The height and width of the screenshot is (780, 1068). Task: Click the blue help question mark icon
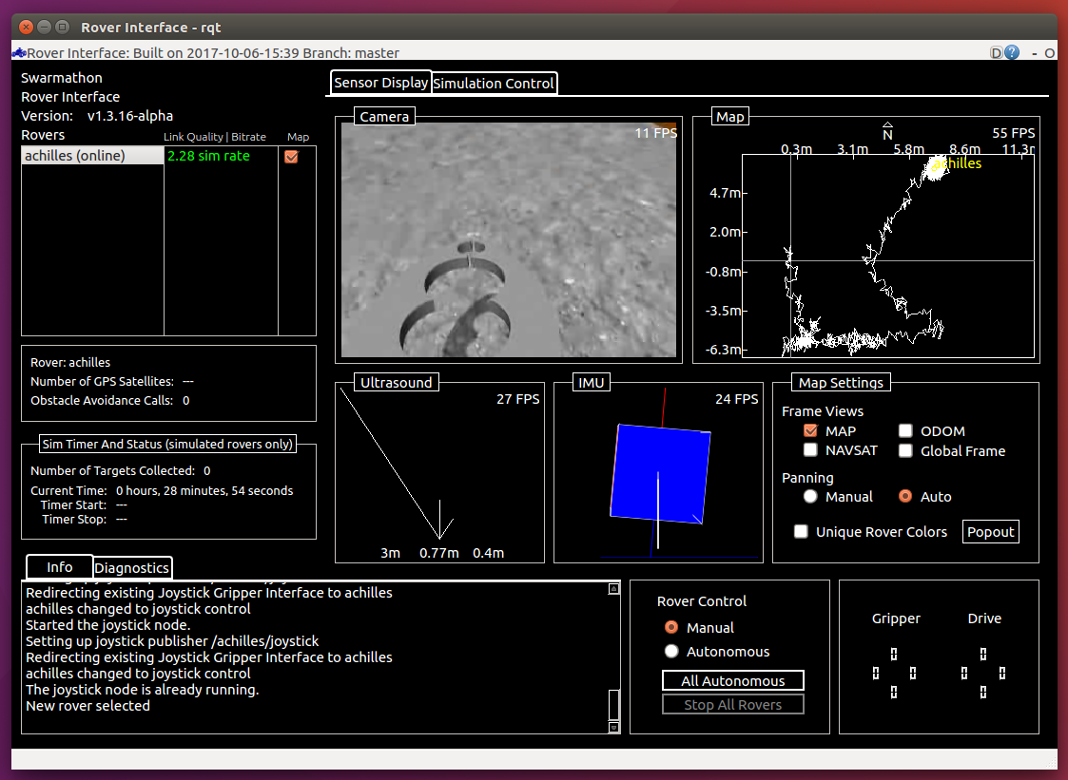tap(1012, 53)
